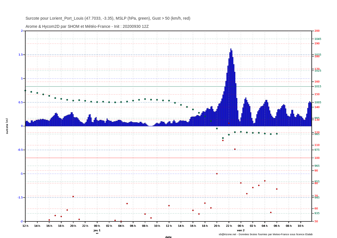Screen dimensions: 337x238
Task: Click the left axis tick label '-2'
Action: click(21, 221)
